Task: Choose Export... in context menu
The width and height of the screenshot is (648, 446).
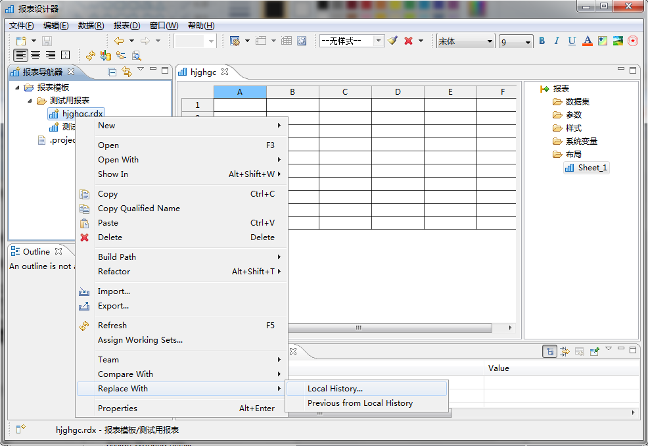Action: [182, 306]
